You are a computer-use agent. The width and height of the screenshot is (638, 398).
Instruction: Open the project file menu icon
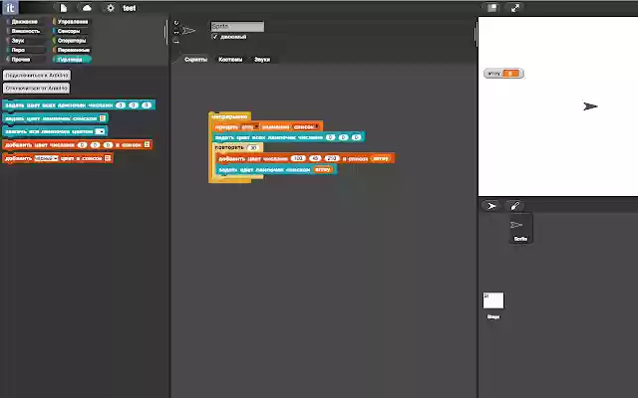coord(64,7)
